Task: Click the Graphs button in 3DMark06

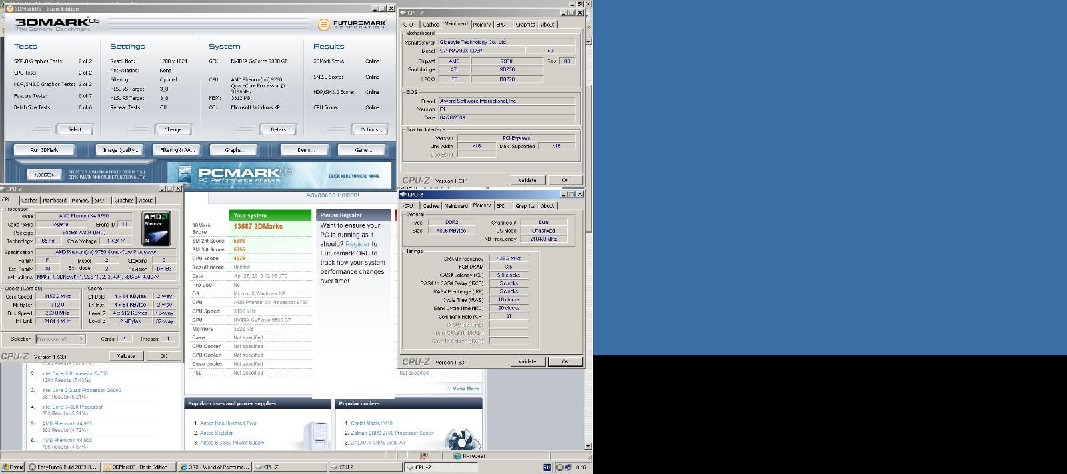Action: pos(235,150)
